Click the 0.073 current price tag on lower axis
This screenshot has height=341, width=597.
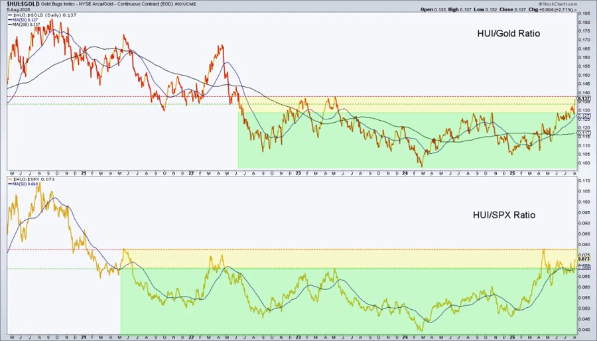[x=584, y=258]
